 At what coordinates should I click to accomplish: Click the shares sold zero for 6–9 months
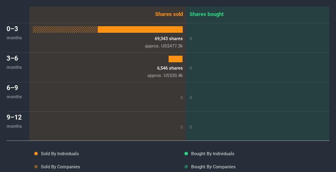[182, 98]
